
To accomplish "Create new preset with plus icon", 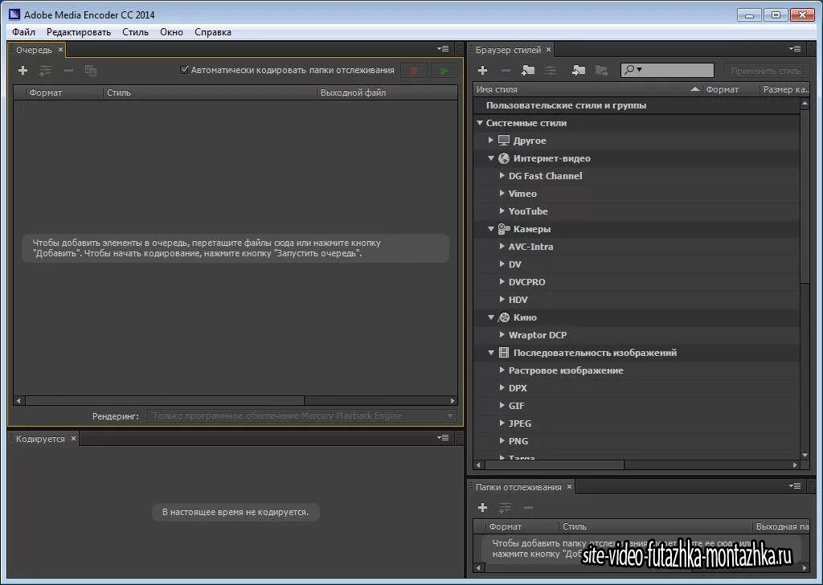I will tap(483, 70).
